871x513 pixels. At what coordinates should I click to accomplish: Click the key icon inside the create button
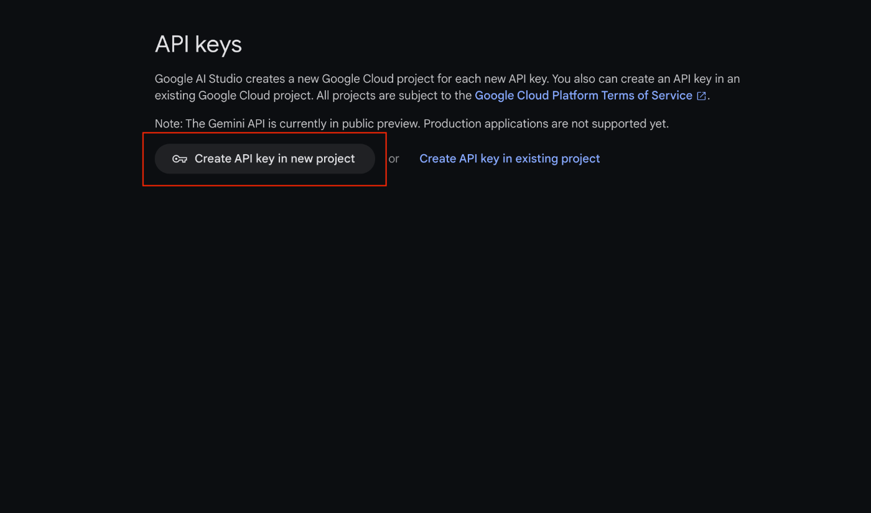click(x=180, y=159)
